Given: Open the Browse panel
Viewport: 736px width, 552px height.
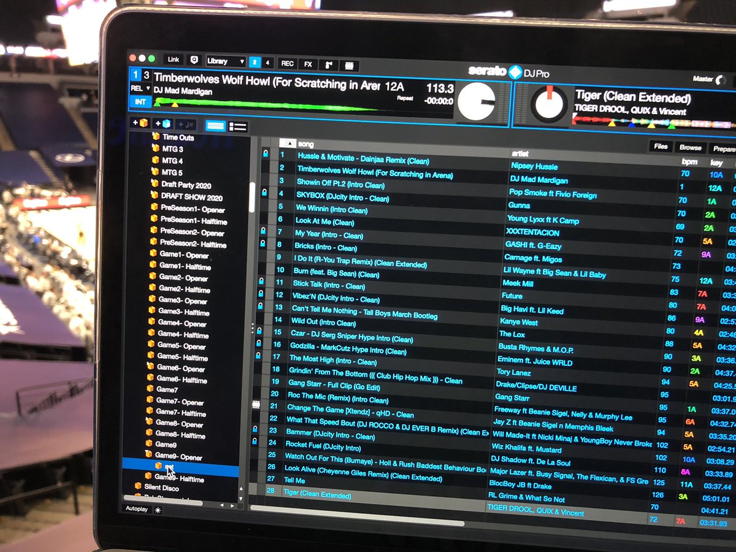Looking at the screenshot, I should point(690,148).
